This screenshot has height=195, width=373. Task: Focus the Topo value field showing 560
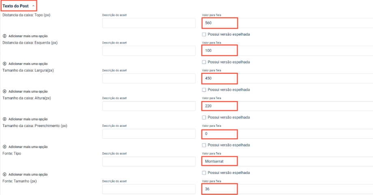point(284,23)
